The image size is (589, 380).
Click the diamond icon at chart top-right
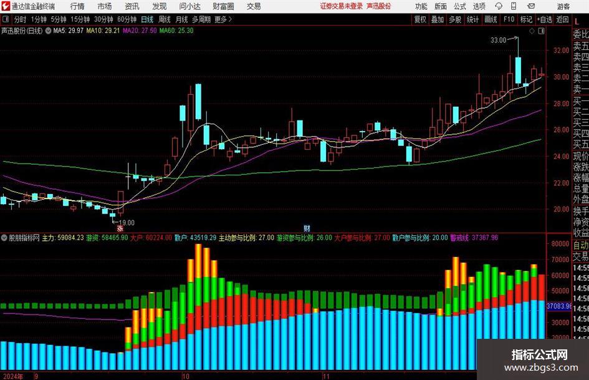(x=532, y=31)
